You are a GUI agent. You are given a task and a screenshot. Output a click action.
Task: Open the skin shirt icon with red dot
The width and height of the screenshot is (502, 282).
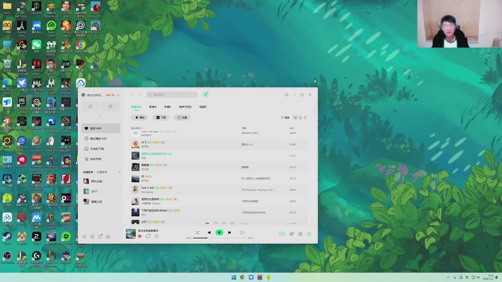coord(100,236)
